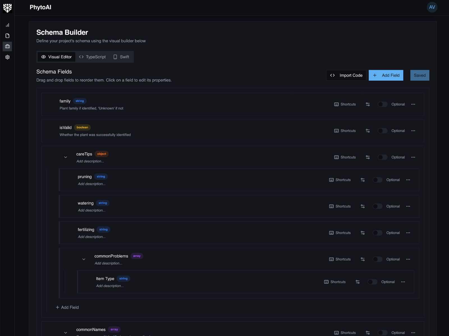This screenshot has height=336, width=449.
Task: Collapse the careTips object field
Action: 65,157
